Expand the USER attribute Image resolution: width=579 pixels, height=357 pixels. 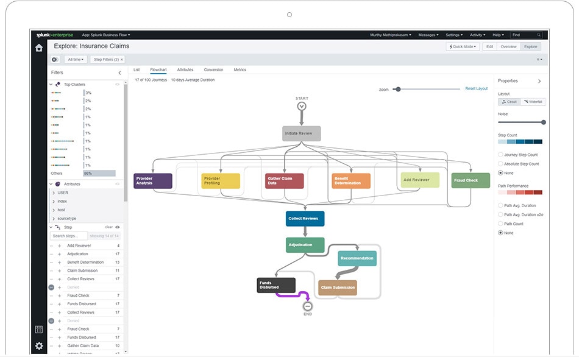(54, 193)
